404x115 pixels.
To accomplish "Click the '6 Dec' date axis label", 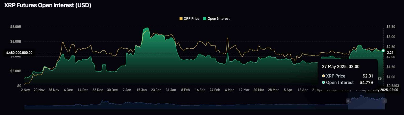I will pos(68,90).
